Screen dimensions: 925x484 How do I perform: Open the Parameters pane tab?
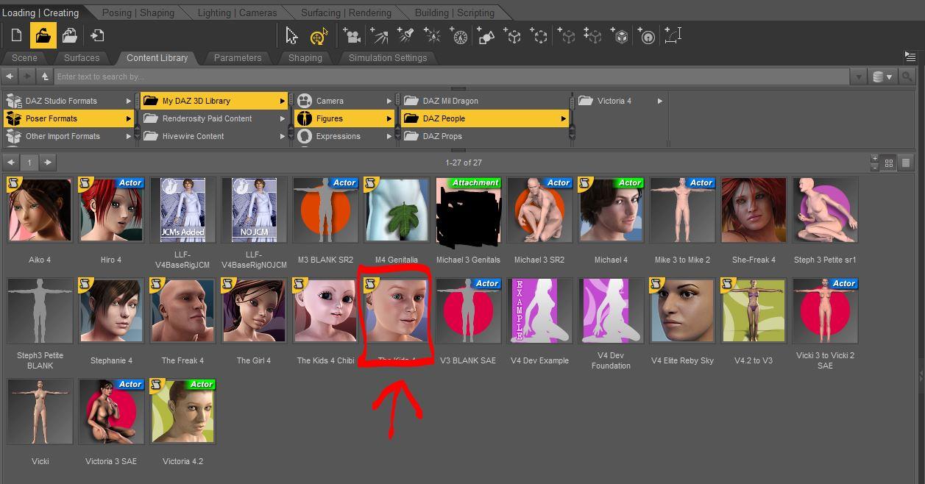coord(238,57)
